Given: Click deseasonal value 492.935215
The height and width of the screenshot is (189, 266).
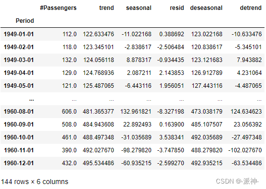Looking at the screenshot, I should click(x=207, y=163).
